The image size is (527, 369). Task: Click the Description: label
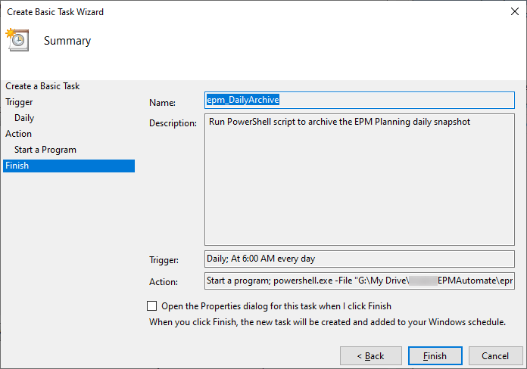click(x=173, y=123)
